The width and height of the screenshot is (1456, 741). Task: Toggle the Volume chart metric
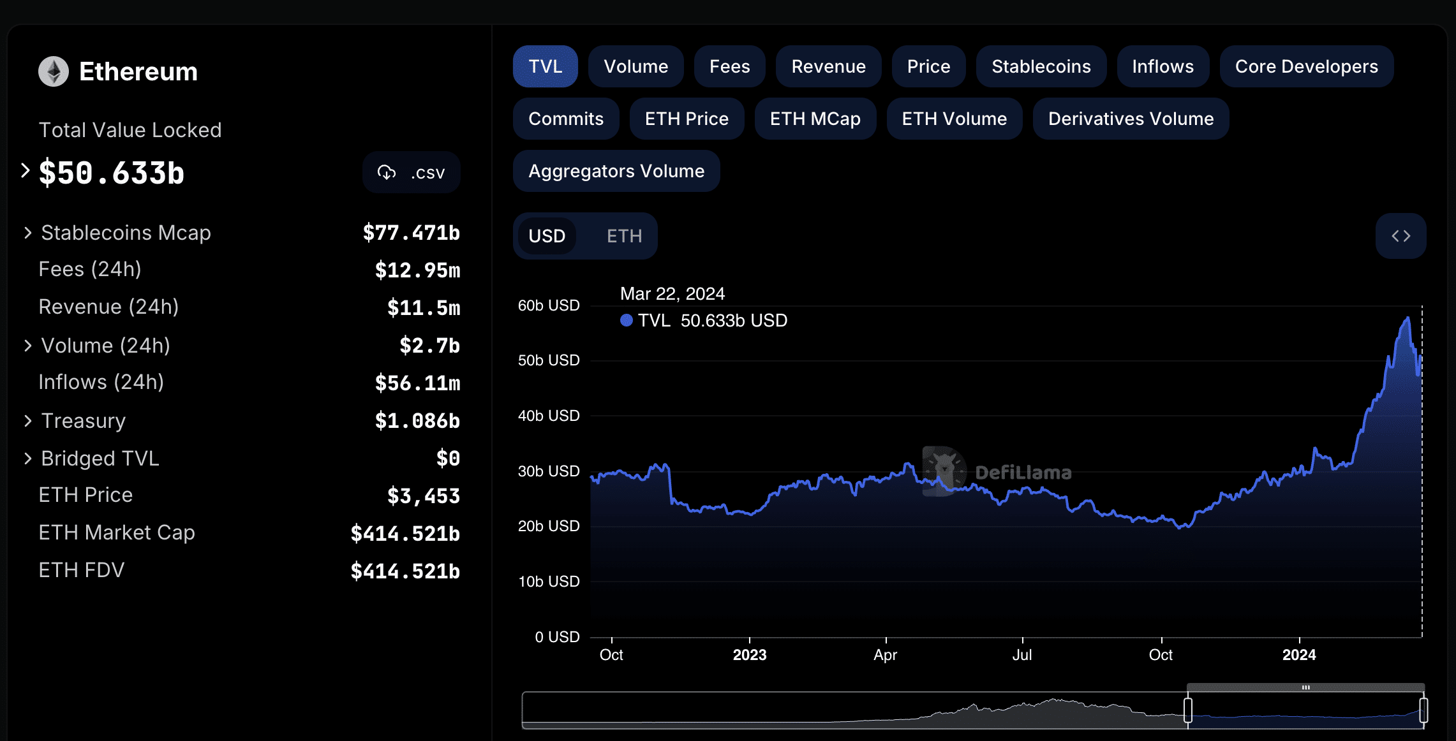click(x=635, y=66)
